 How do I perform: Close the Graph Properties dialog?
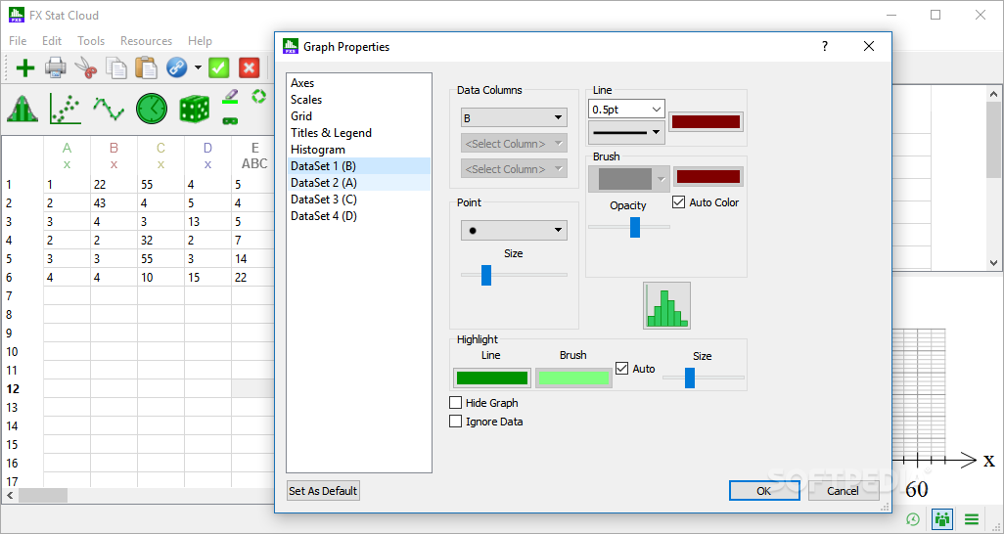pyautogui.click(x=868, y=46)
